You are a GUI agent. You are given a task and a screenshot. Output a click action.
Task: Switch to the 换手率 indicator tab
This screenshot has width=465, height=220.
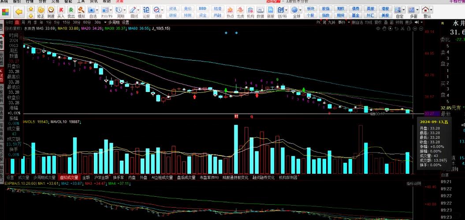tap(118, 178)
